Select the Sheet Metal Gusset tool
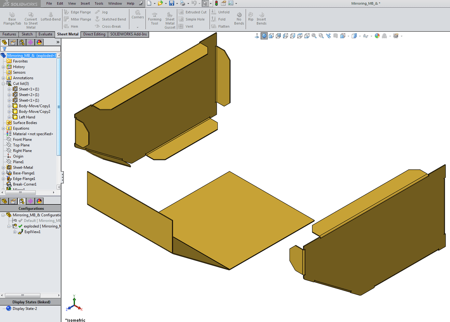This screenshot has height=322, width=450. click(x=170, y=21)
